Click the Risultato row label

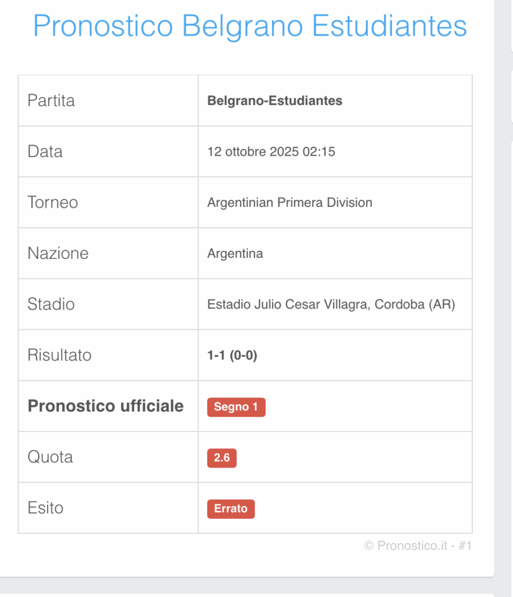tap(59, 355)
